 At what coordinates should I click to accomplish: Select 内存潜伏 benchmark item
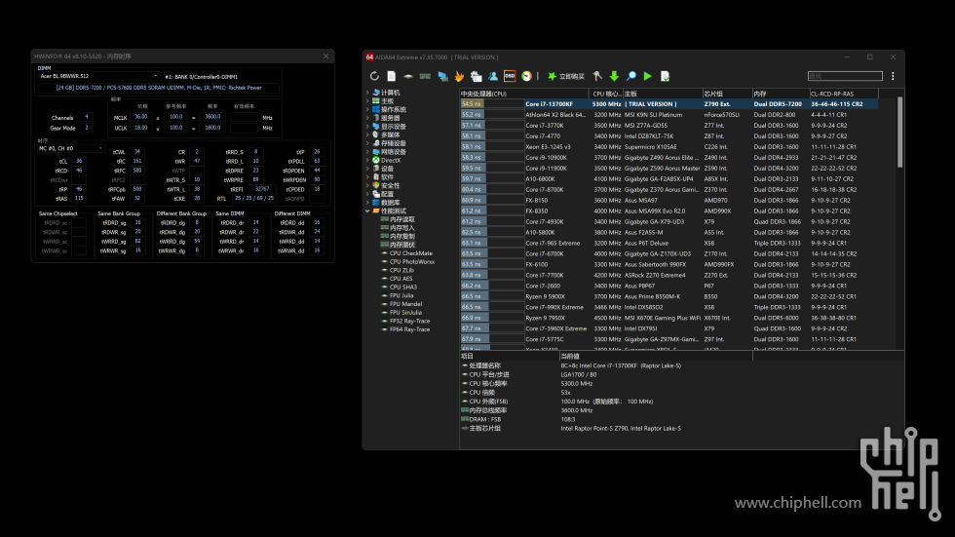coord(401,245)
